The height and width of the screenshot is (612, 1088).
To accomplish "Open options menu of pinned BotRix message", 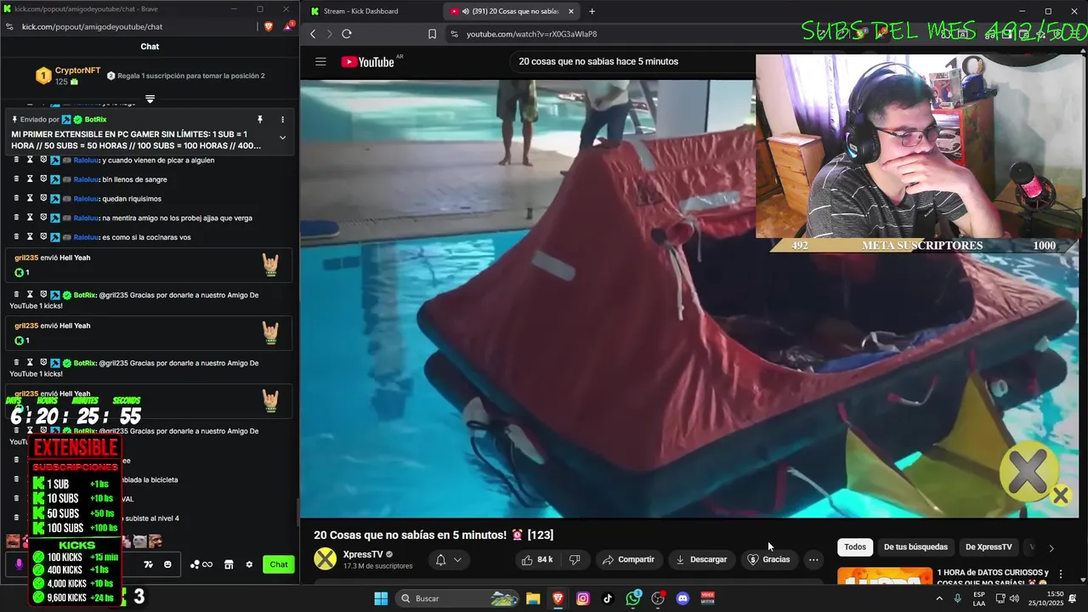I will point(283,120).
